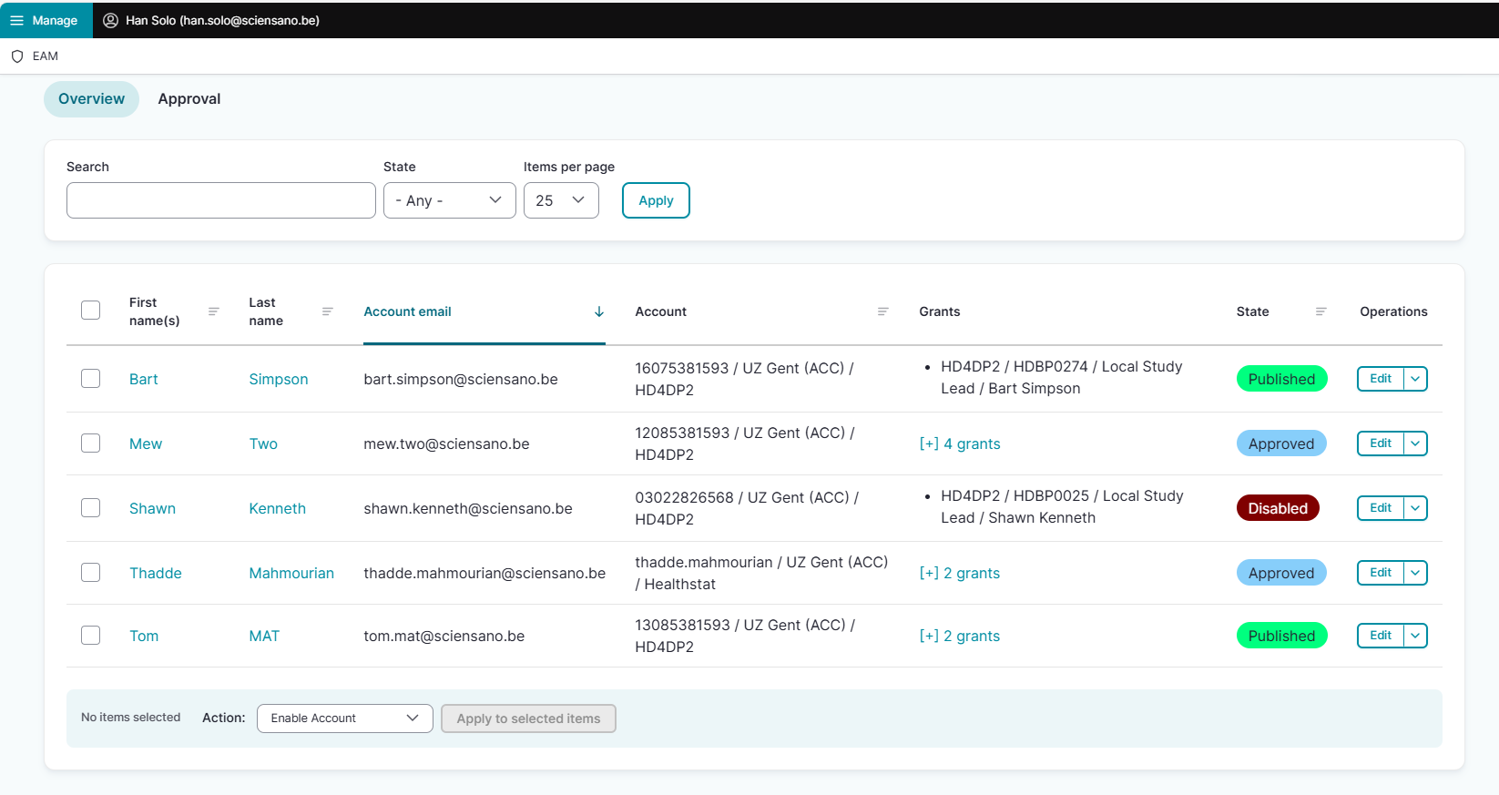The width and height of the screenshot is (1499, 795).
Task: Click the hamburger Manage menu icon
Action: click(x=16, y=20)
